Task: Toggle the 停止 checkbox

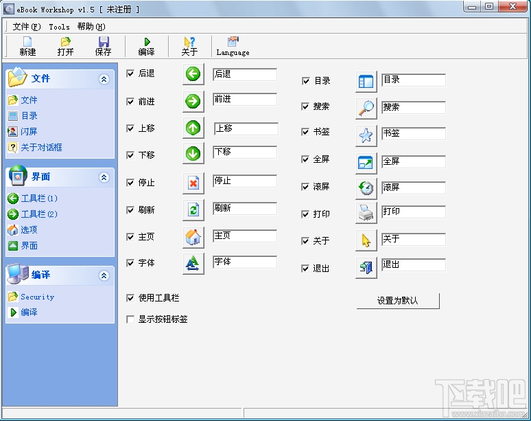Action: (x=130, y=183)
